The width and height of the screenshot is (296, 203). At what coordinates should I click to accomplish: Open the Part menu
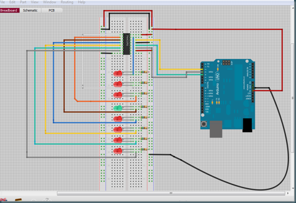point(23,2)
